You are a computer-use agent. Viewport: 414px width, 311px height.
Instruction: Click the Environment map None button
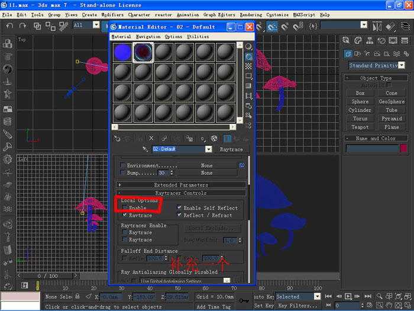click(x=206, y=165)
